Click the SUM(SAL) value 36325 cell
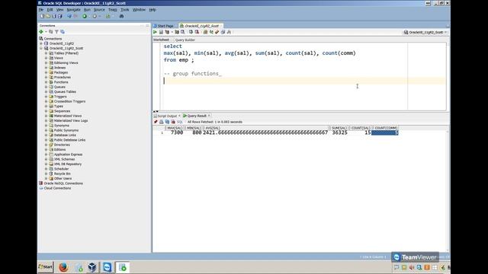The width and height of the screenshot is (488, 274). click(x=339, y=132)
